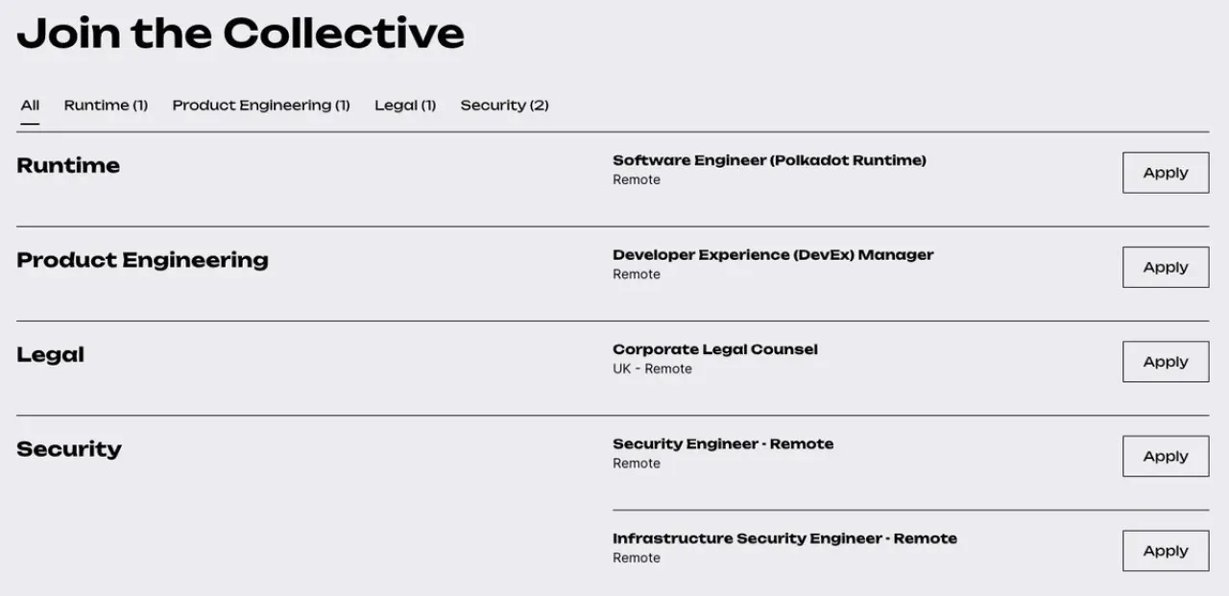Apply for Infrastructure Security Engineer position
The height and width of the screenshot is (596, 1229).
[x=1166, y=551]
